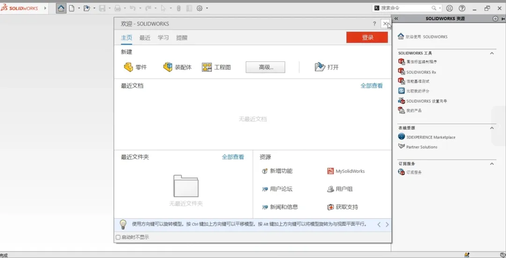Click the user account login icon
The height and width of the screenshot is (258, 506).
point(449,8)
